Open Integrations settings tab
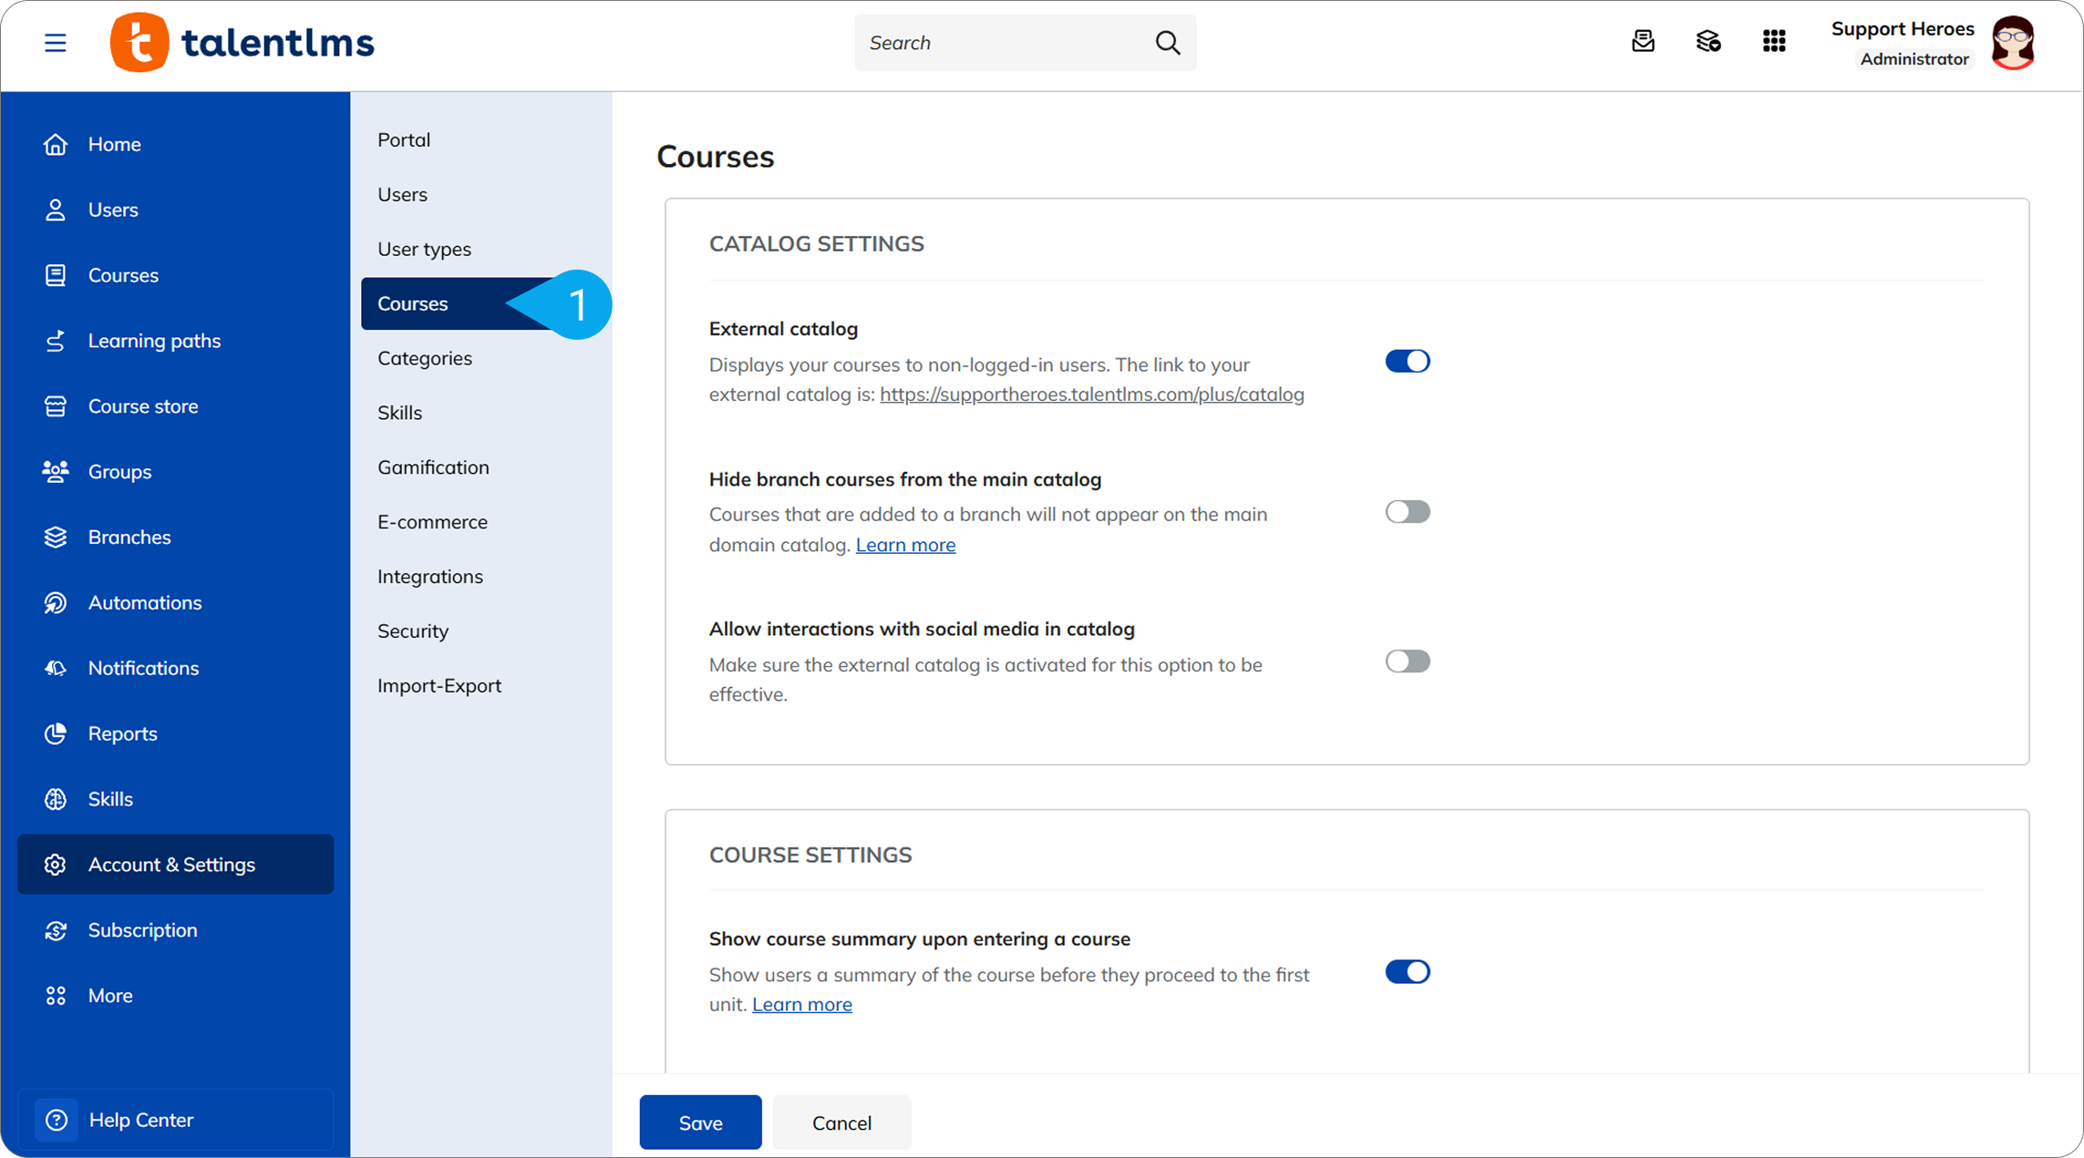 [x=430, y=577]
